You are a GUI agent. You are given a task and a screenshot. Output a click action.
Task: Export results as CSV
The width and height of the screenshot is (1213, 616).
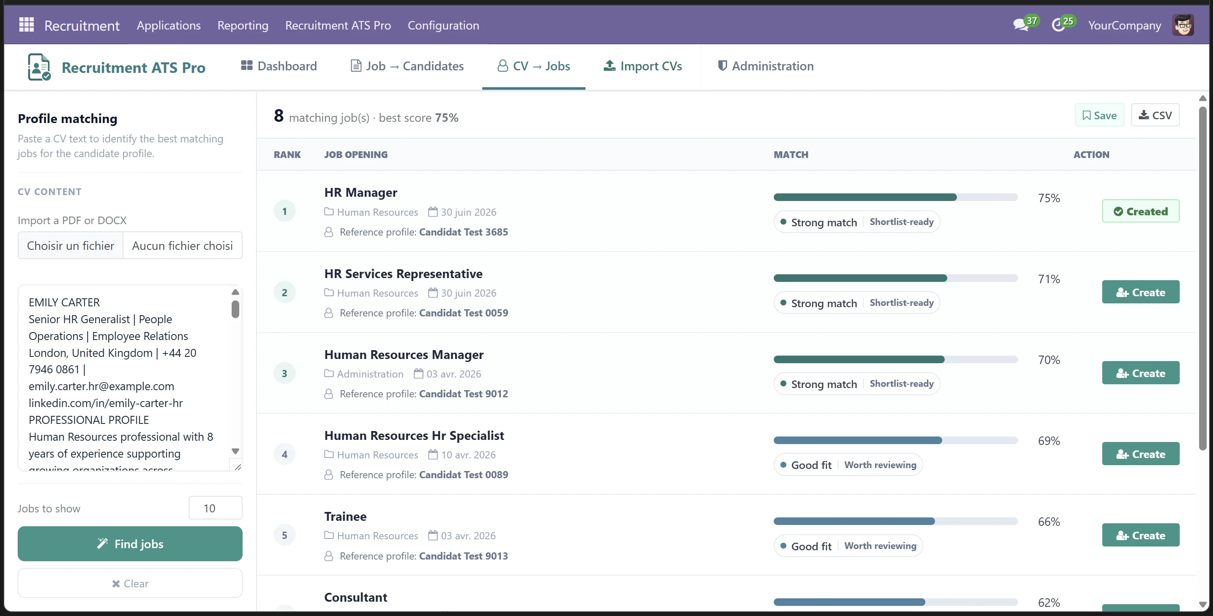1155,115
